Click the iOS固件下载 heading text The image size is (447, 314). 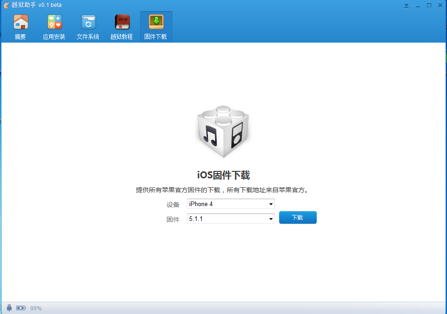223,175
